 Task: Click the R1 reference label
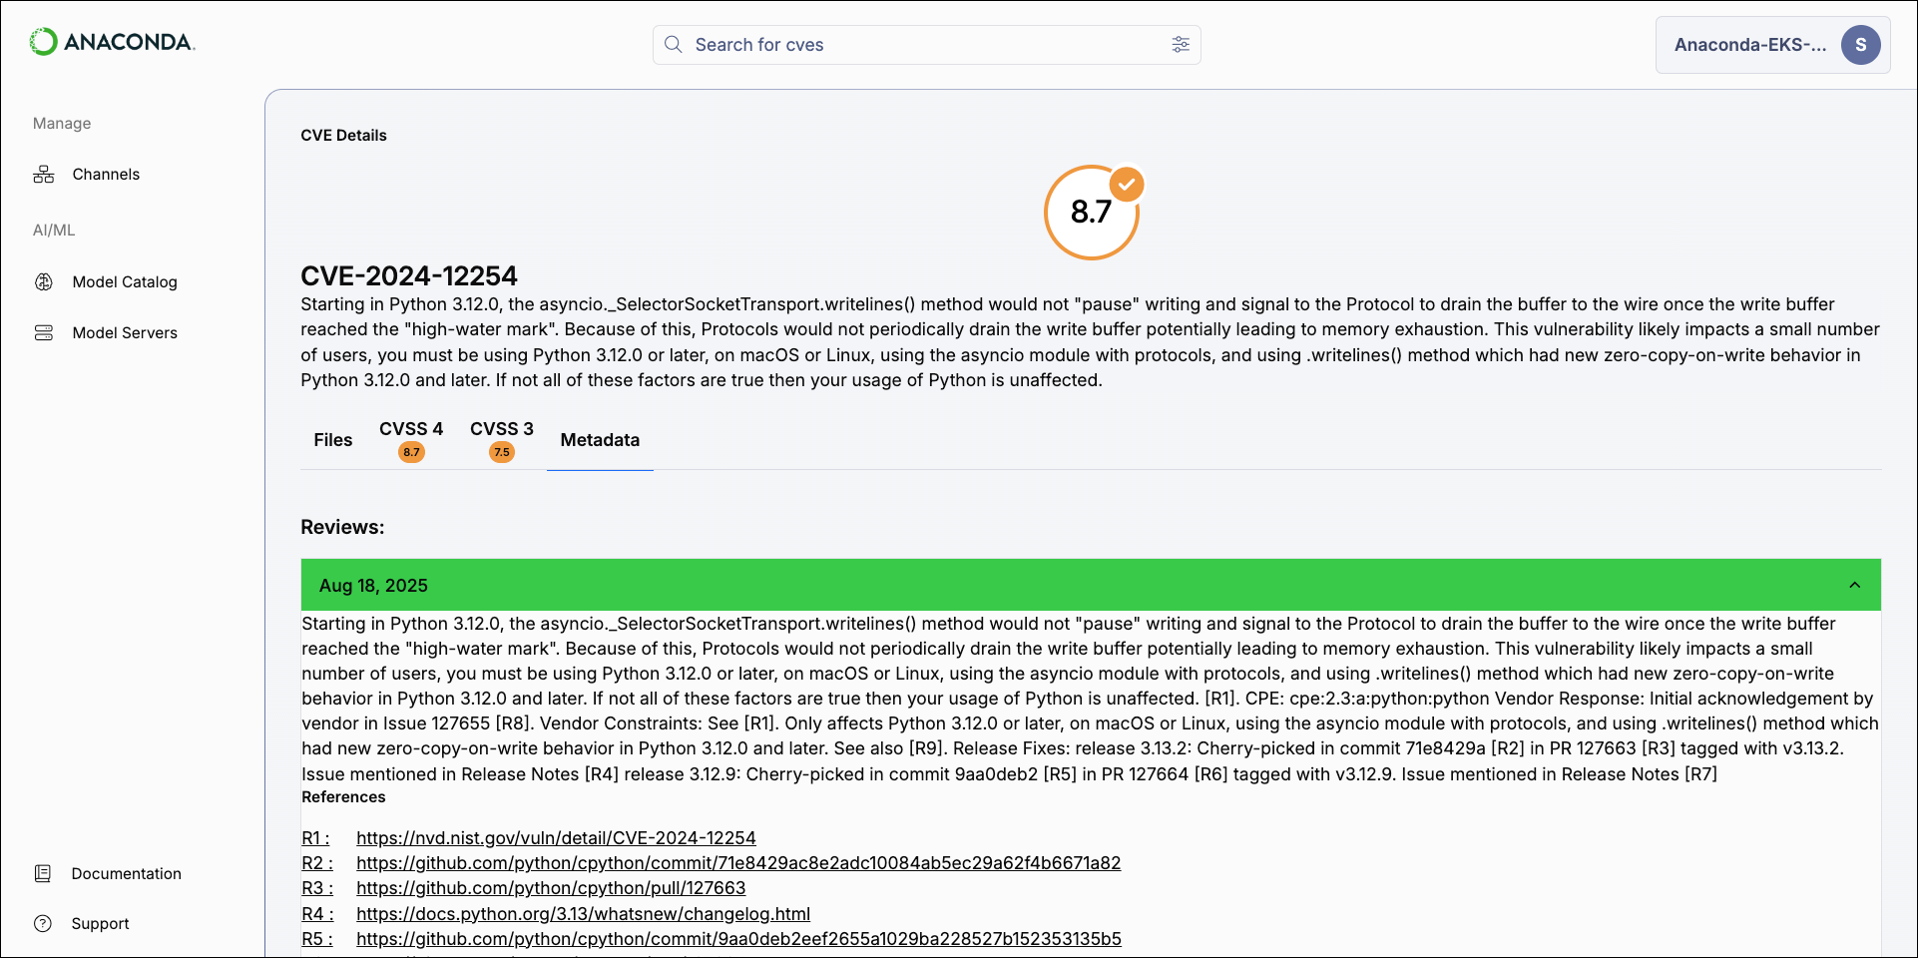pos(315,838)
